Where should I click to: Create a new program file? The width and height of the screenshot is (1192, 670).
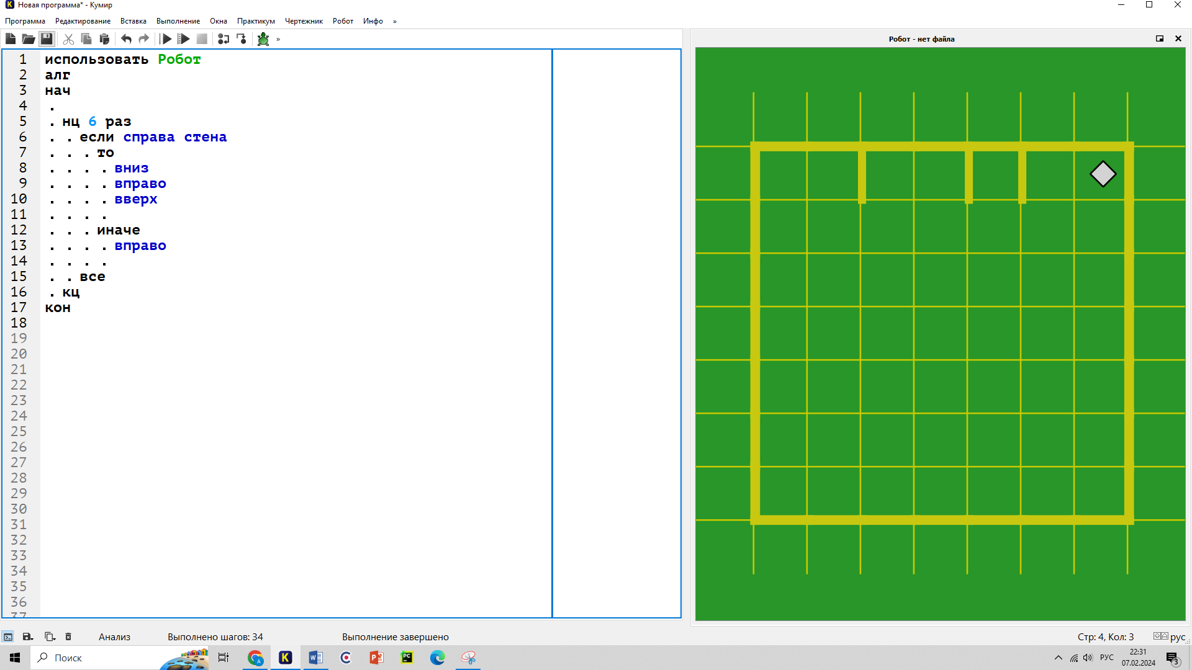[11, 39]
